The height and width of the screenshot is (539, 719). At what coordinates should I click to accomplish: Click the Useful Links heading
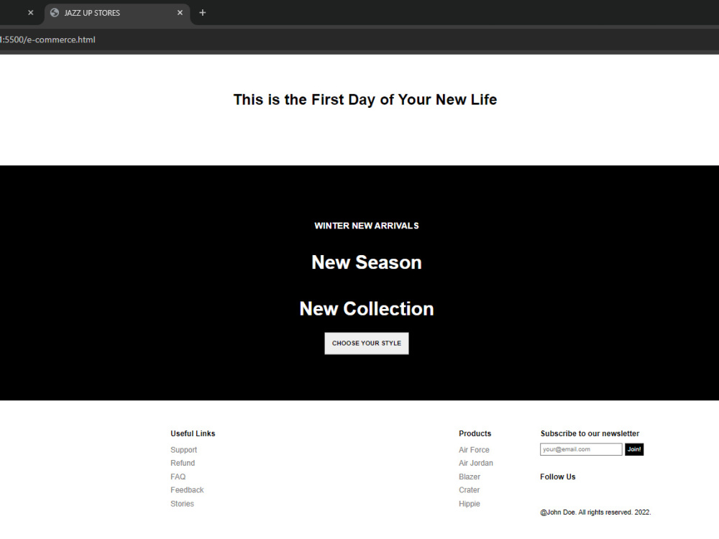[x=193, y=433]
